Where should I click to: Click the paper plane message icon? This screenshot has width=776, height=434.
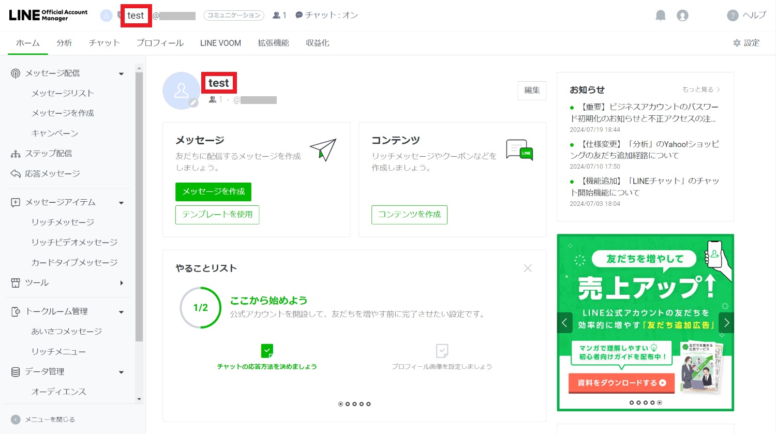click(x=323, y=150)
